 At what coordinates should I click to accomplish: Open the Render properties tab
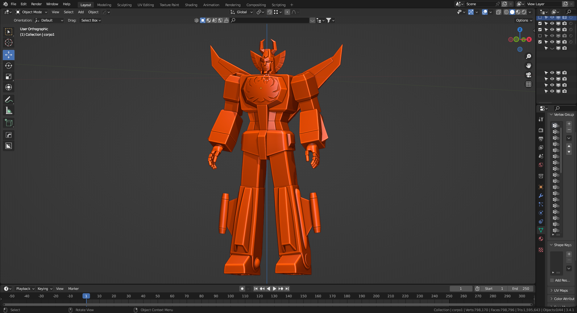[x=541, y=130]
